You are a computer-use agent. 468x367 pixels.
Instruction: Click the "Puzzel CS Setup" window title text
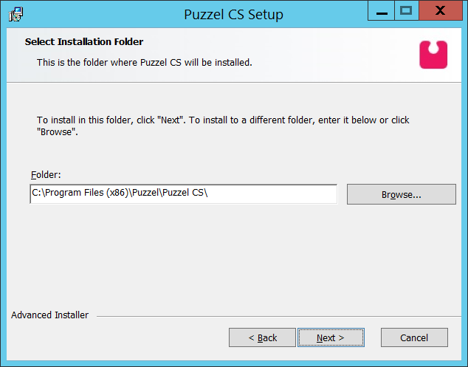233,14
